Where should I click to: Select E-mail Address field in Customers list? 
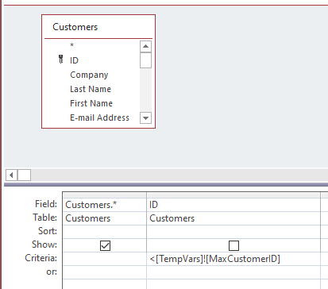click(x=99, y=118)
